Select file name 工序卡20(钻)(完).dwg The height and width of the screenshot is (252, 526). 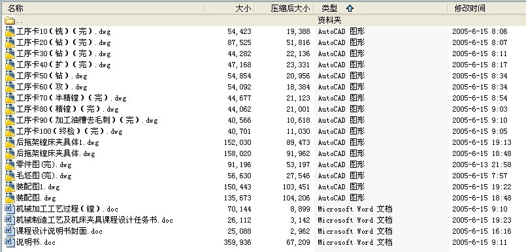point(63,42)
